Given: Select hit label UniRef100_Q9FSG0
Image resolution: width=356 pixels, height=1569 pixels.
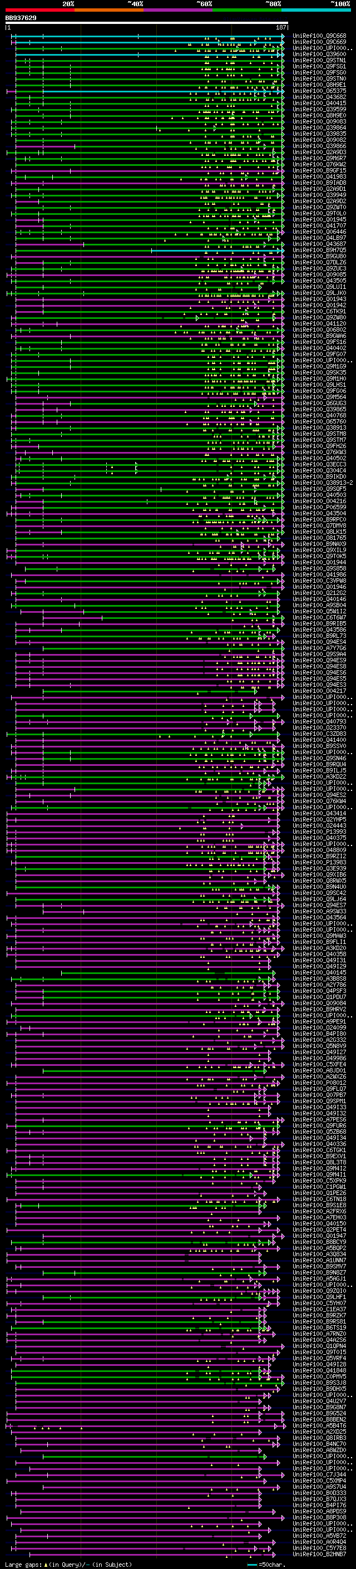Looking at the screenshot, I should (x=319, y=72).
